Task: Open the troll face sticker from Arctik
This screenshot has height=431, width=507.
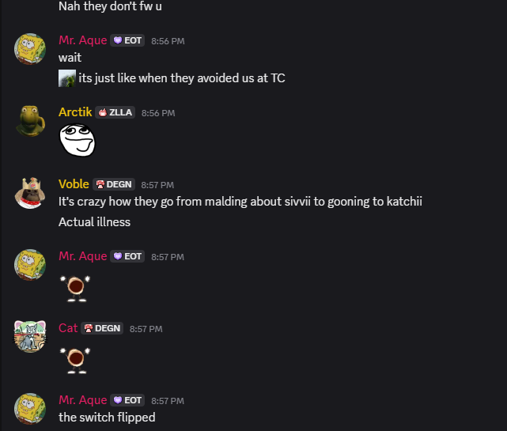Action: [x=78, y=140]
